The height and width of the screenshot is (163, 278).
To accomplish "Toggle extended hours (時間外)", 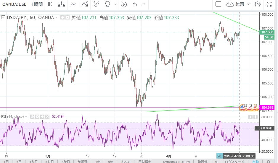I will [x=203, y=162].
